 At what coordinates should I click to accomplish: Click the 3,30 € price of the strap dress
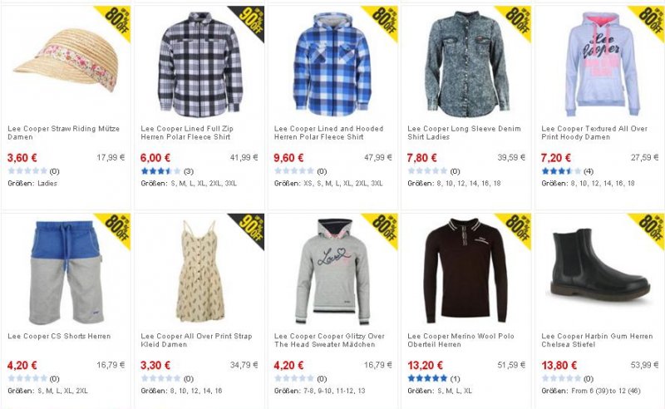click(x=155, y=365)
